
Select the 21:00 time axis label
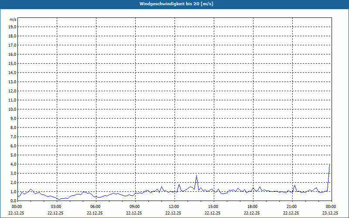[x=291, y=206]
